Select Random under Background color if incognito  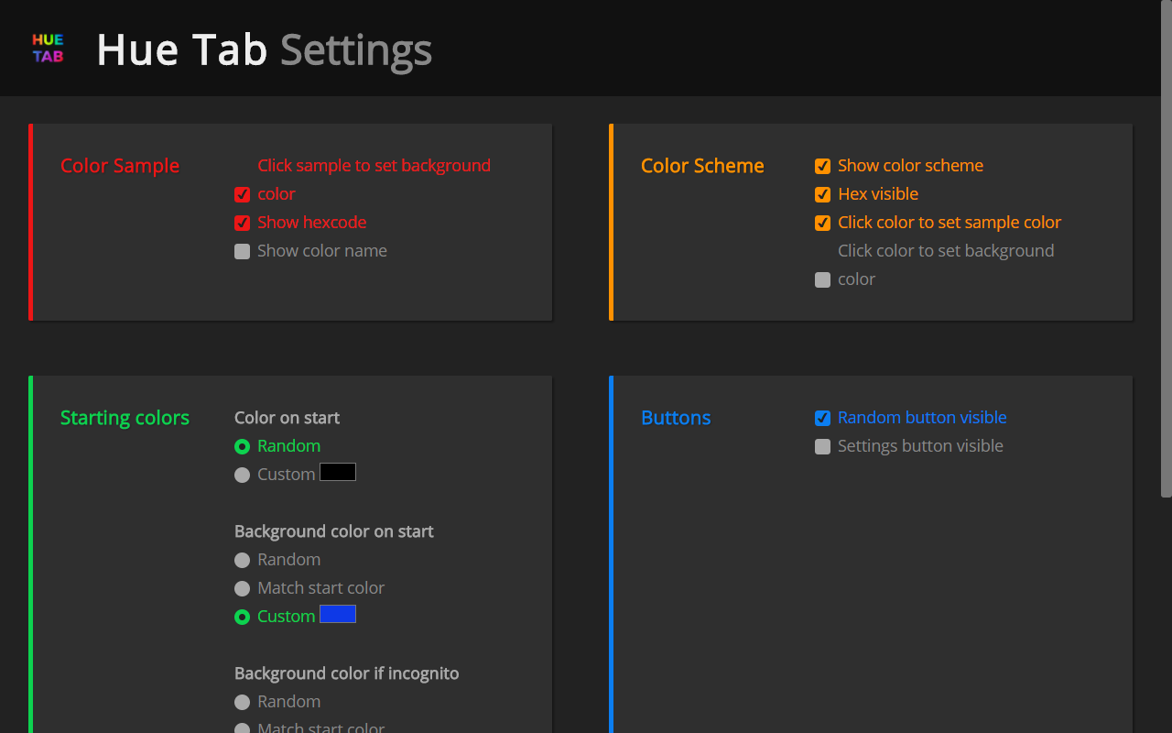click(x=242, y=702)
